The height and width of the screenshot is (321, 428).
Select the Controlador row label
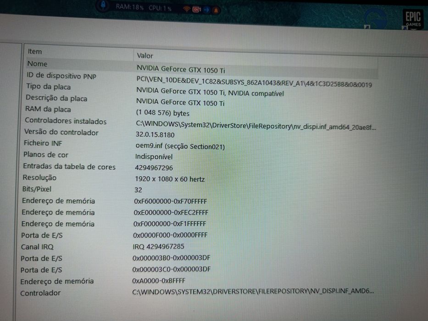click(x=40, y=293)
